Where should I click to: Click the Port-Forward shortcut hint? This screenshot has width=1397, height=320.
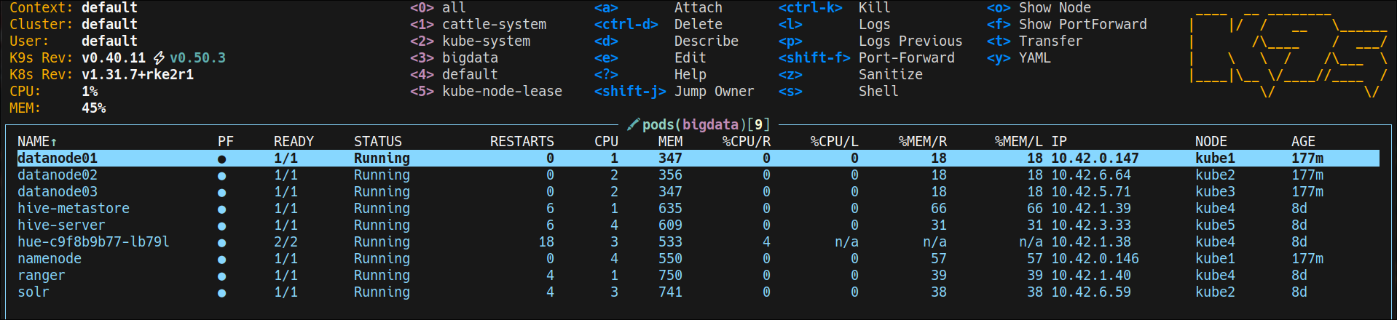[906, 57]
